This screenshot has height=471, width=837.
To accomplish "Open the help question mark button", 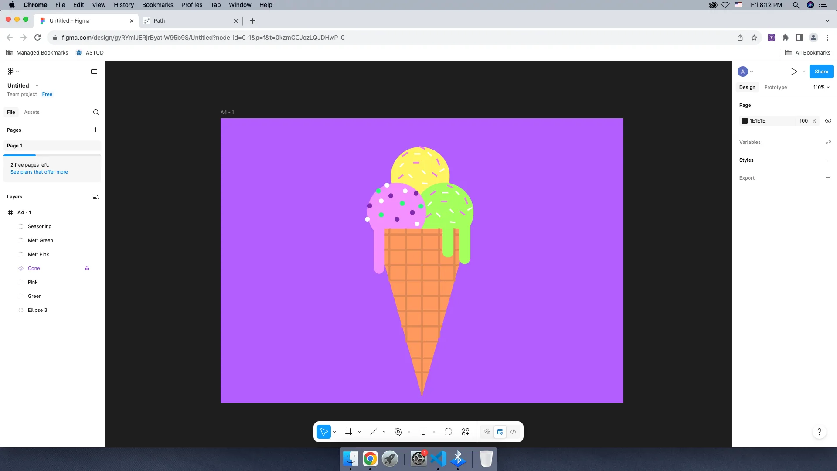I will tap(820, 432).
